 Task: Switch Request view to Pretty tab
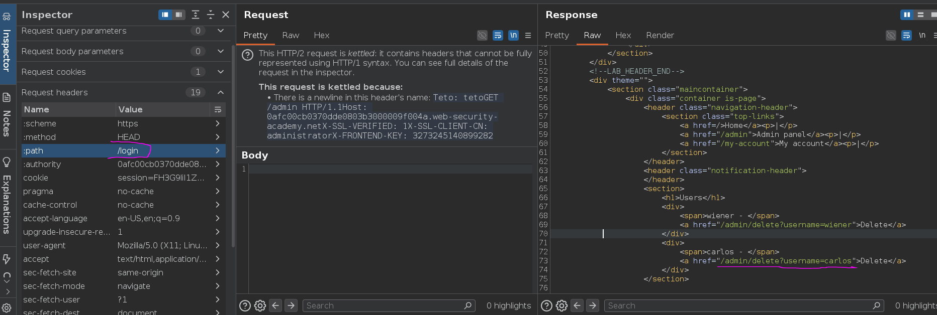[255, 35]
